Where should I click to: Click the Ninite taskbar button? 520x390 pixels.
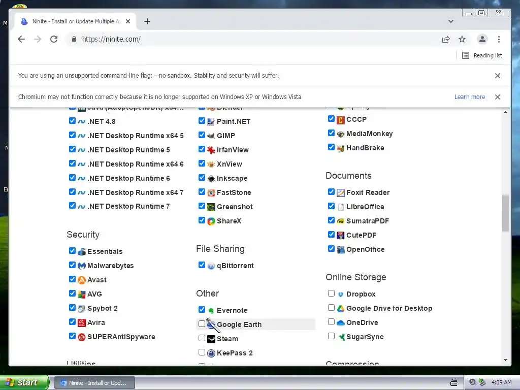pyautogui.click(x=94, y=383)
